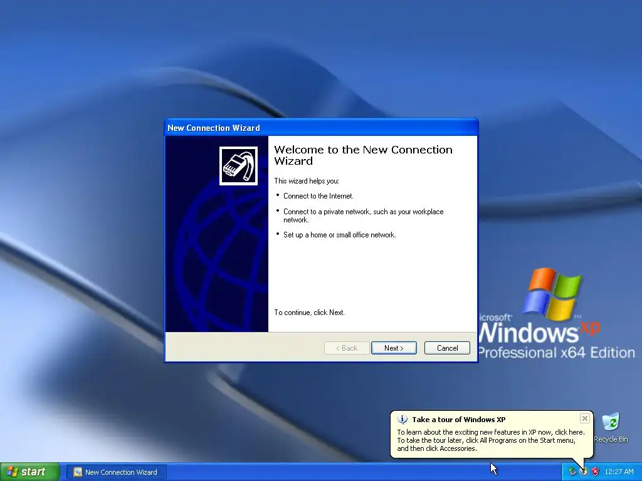Click 'Connect to a private network' bullet text
Viewport: 642px width, 481px height.
coord(363,215)
